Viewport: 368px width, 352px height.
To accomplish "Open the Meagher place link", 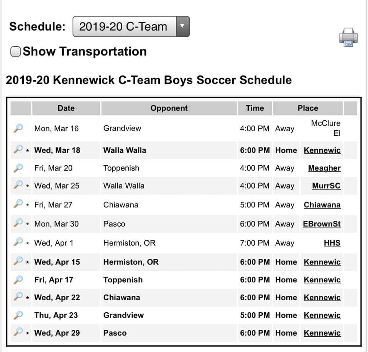I will tap(324, 168).
